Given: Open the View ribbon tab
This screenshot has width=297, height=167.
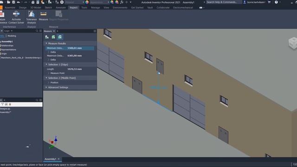Looking at the screenshot, I should [x=106, y=7].
